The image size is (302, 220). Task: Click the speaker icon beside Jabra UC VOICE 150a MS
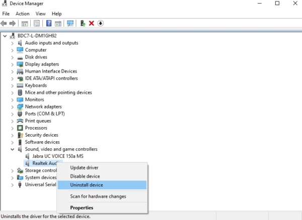coord(27,156)
